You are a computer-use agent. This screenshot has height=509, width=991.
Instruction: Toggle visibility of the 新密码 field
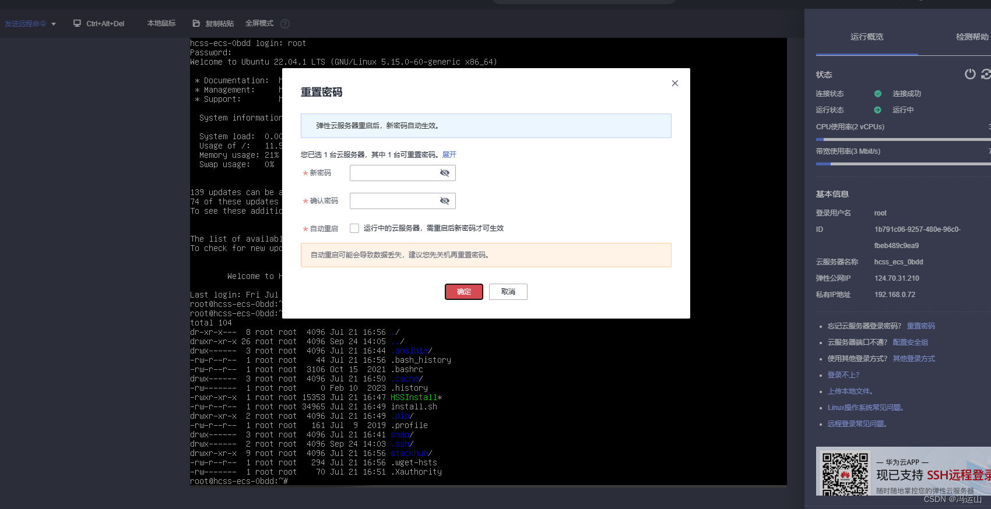(x=445, y=173)
